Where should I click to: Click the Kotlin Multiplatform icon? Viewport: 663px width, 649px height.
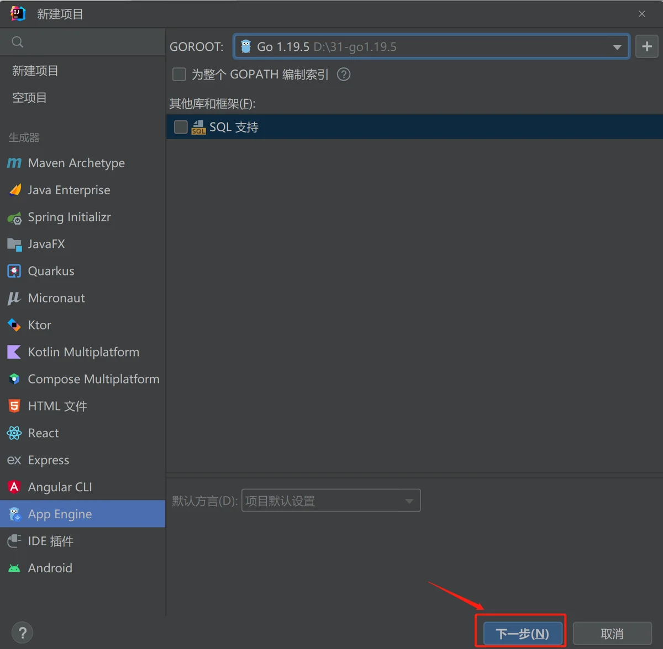coord(14,352)
